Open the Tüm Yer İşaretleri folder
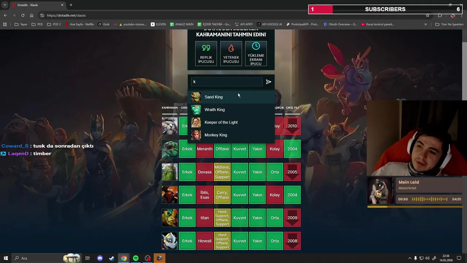 (x=449, y=24)
